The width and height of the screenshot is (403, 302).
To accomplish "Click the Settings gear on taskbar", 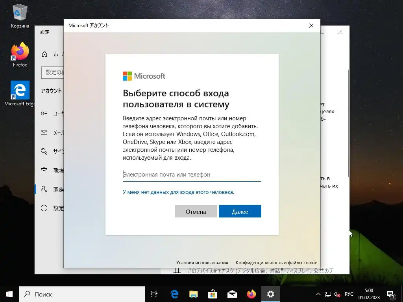I will click(x=271, y=294).
